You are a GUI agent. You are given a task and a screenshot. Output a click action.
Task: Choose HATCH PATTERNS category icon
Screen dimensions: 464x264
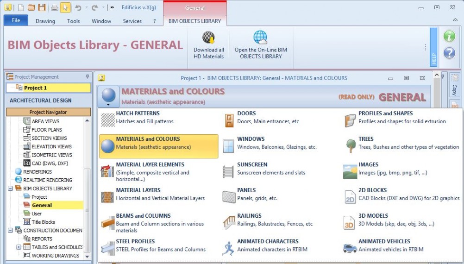(x=108, y=120)
